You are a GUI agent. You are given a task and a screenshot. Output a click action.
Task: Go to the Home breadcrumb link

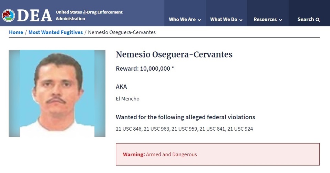click(16, 32)
